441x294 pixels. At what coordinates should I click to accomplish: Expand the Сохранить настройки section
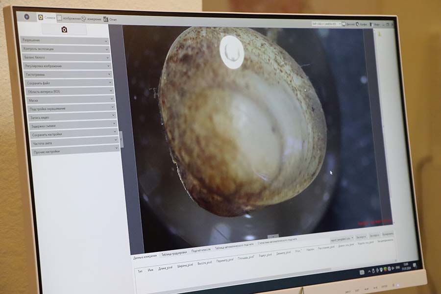coord(74,134)
